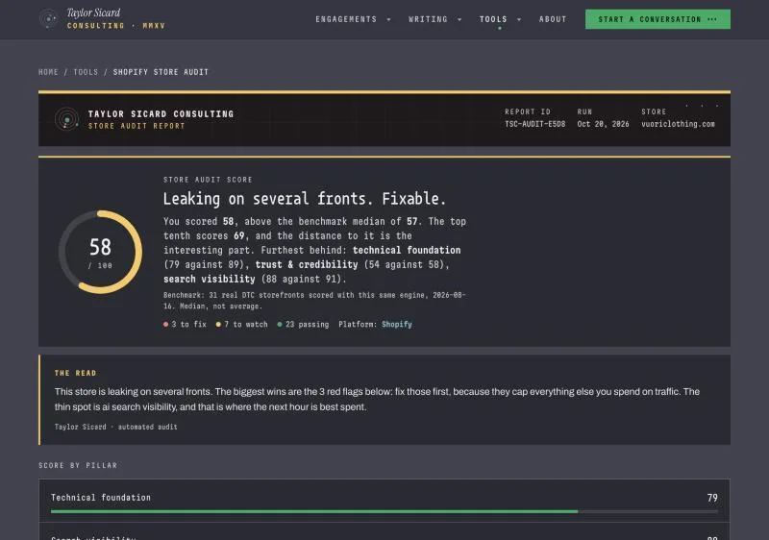
Task: Click Start a Conversation button
Action: click(657, 19)
